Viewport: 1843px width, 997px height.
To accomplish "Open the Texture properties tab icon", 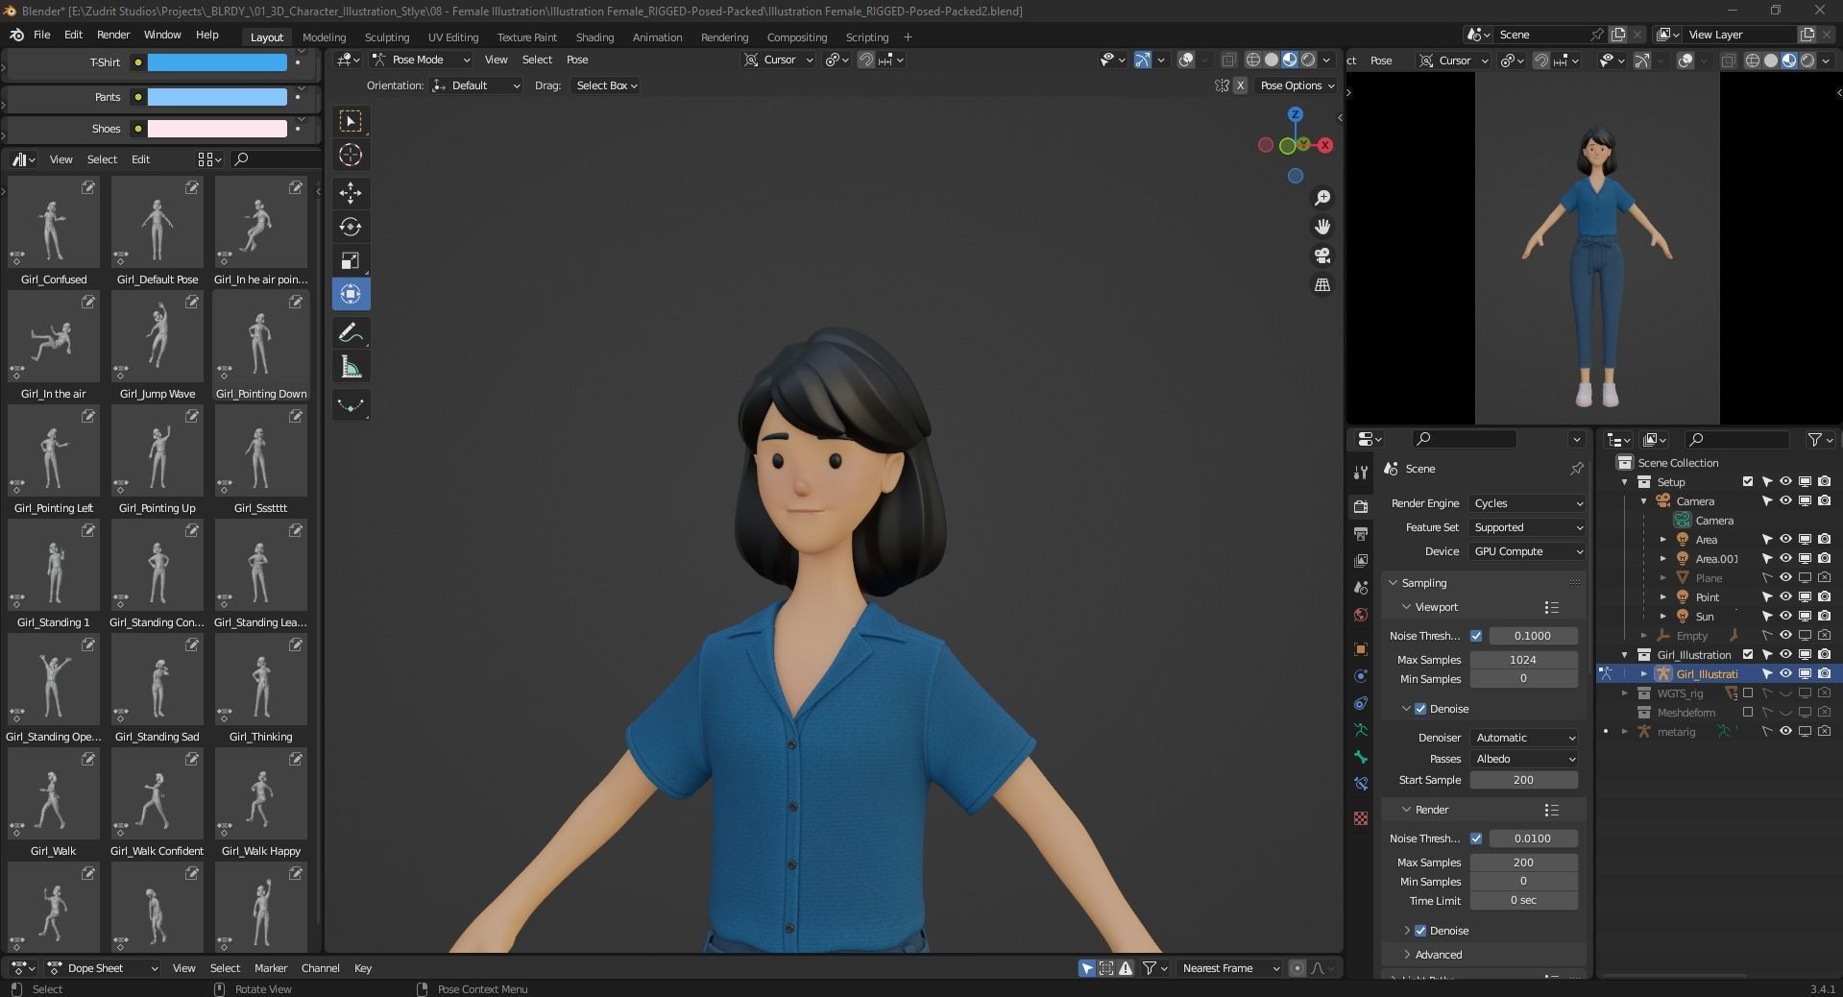I will pyautogui.click(x=1360, y=818).
